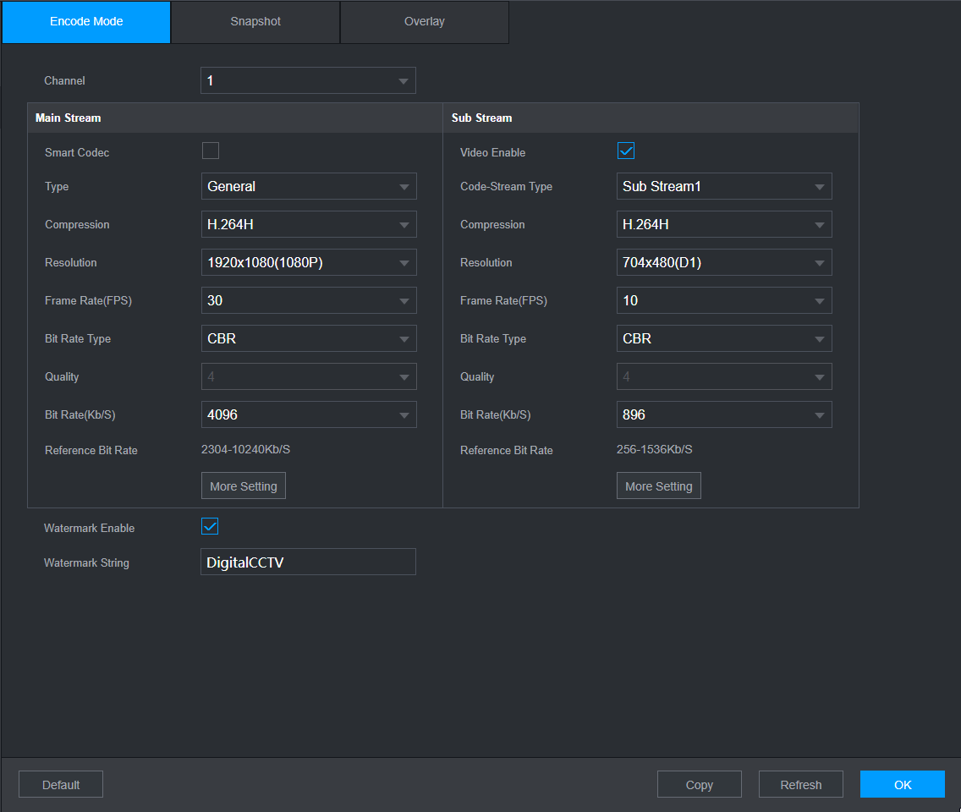Change Main Stream Resolution from 1920x1080

pos(309,262)
